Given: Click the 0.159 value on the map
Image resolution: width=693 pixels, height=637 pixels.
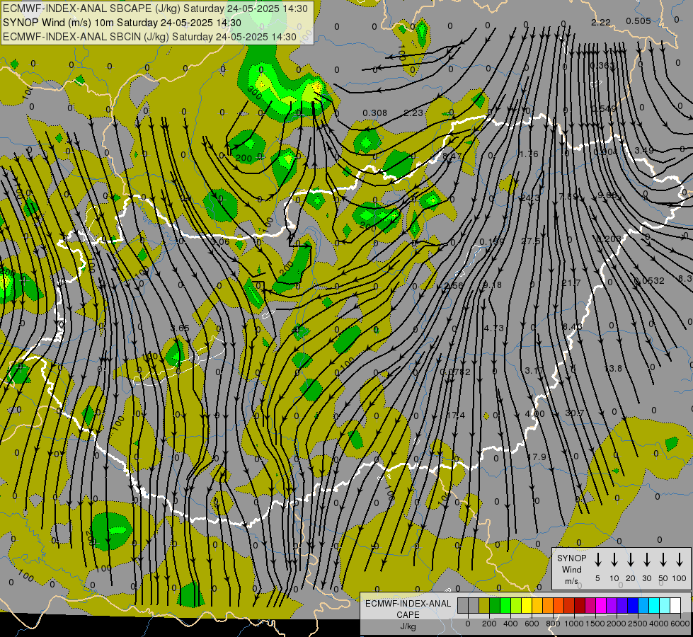Looking at the screenshot, I should tap(492, 242).
